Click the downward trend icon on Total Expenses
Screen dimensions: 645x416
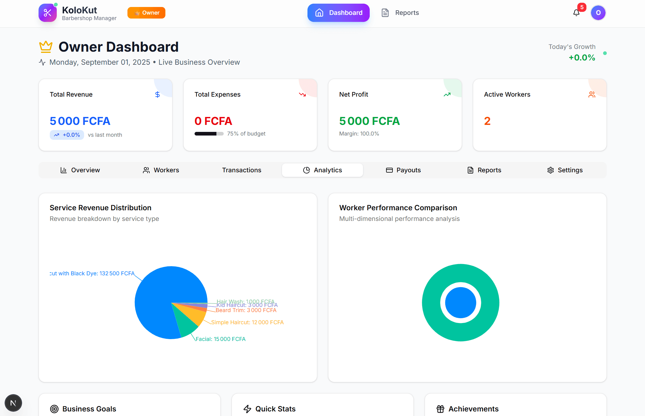[x=302, y=95]
